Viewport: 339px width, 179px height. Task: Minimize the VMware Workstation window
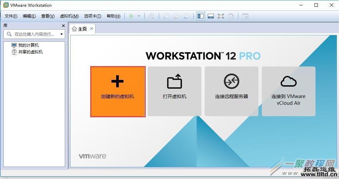point(301,5)
